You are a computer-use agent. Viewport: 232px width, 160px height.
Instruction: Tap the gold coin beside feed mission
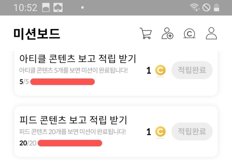160,131
